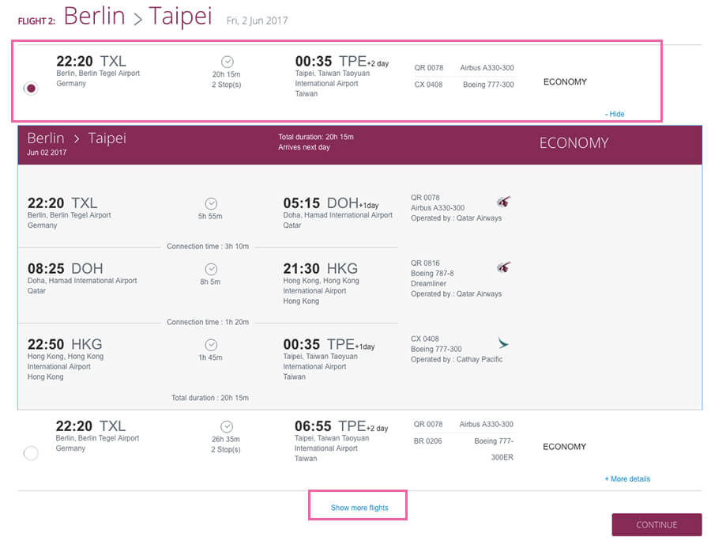
Task: Click '22:50 HKG' departure time
Action: click(x=65, y=344)
